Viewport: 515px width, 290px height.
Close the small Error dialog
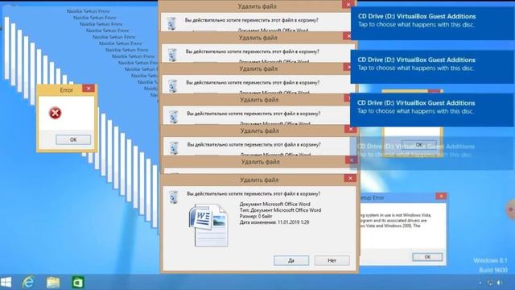(x=89, y=89)
